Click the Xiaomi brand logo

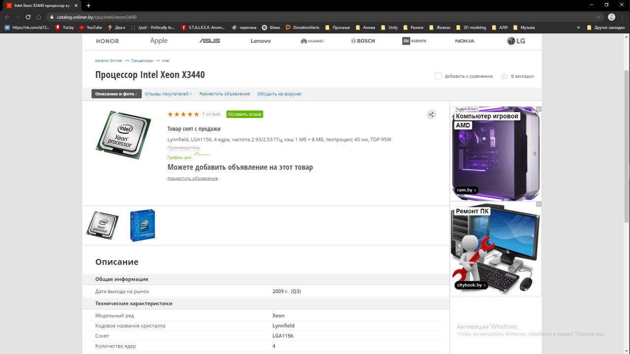[414, 41]
